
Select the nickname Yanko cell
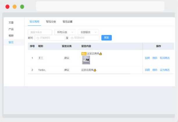coord(42,70)
